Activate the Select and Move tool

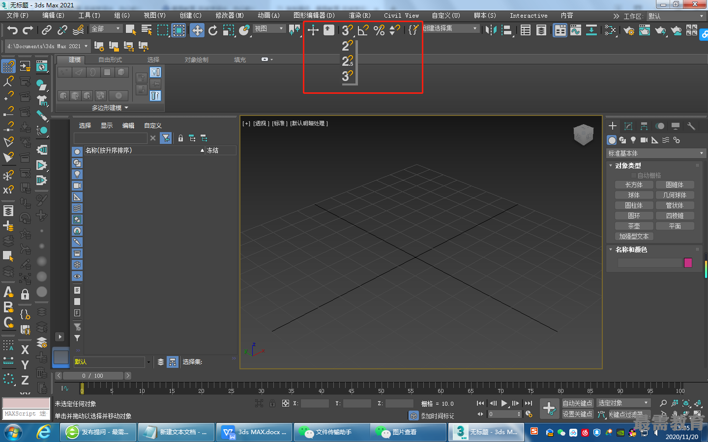tap(197, 30)
